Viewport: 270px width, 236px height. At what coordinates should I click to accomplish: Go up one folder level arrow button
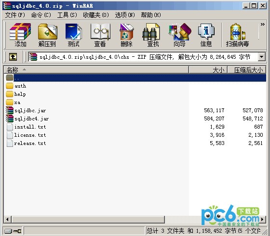tap(13, 57)
